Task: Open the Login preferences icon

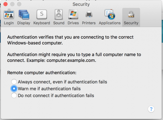Action: click(x=9, y=14)
